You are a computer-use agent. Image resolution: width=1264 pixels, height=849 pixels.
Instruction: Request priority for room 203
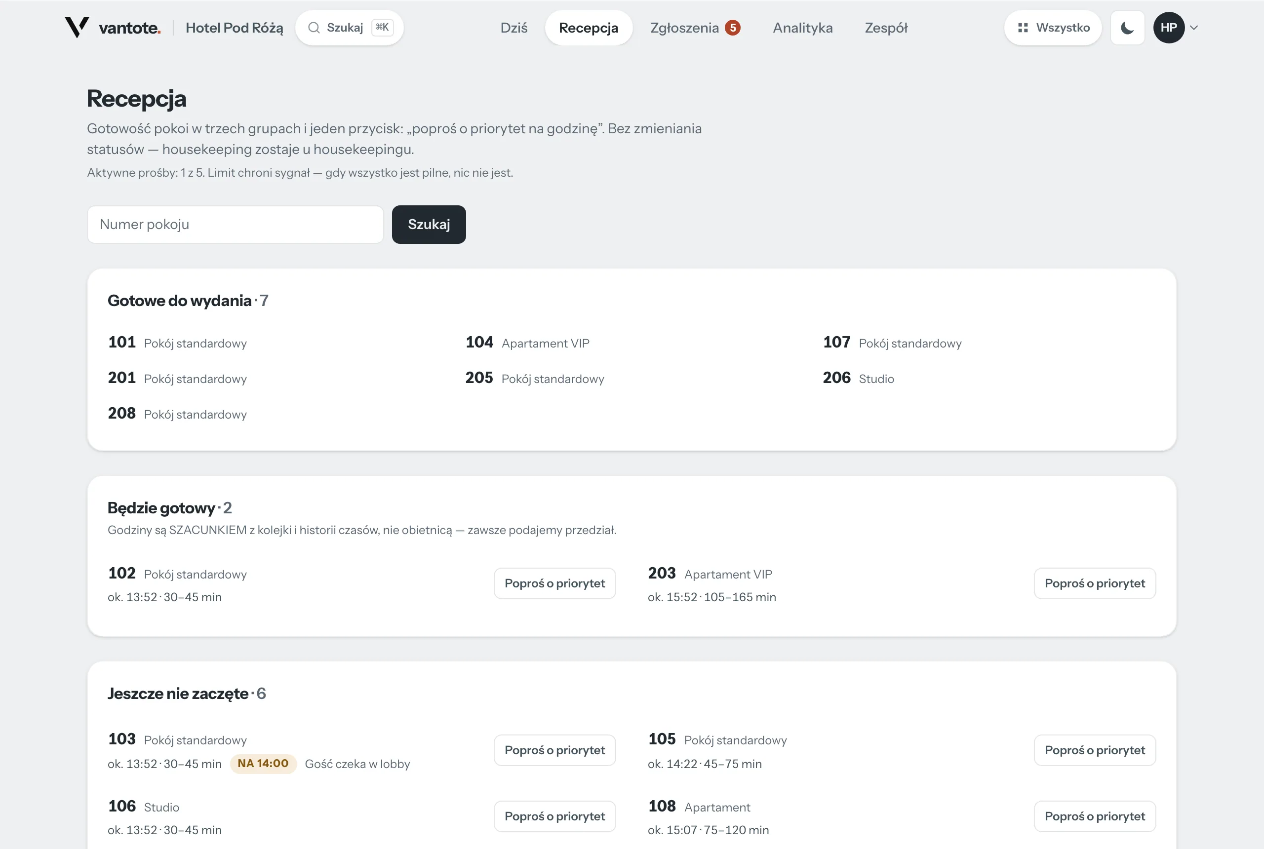1095,583
